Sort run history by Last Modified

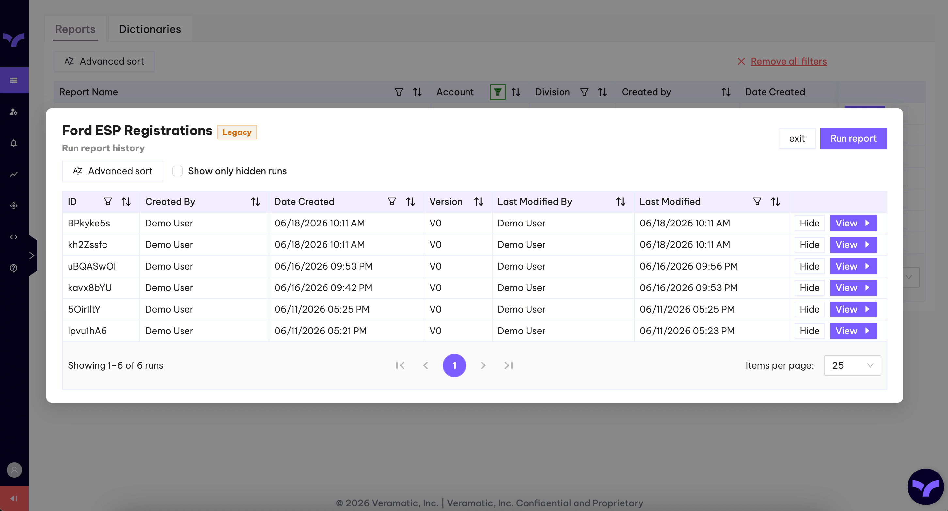775,202
